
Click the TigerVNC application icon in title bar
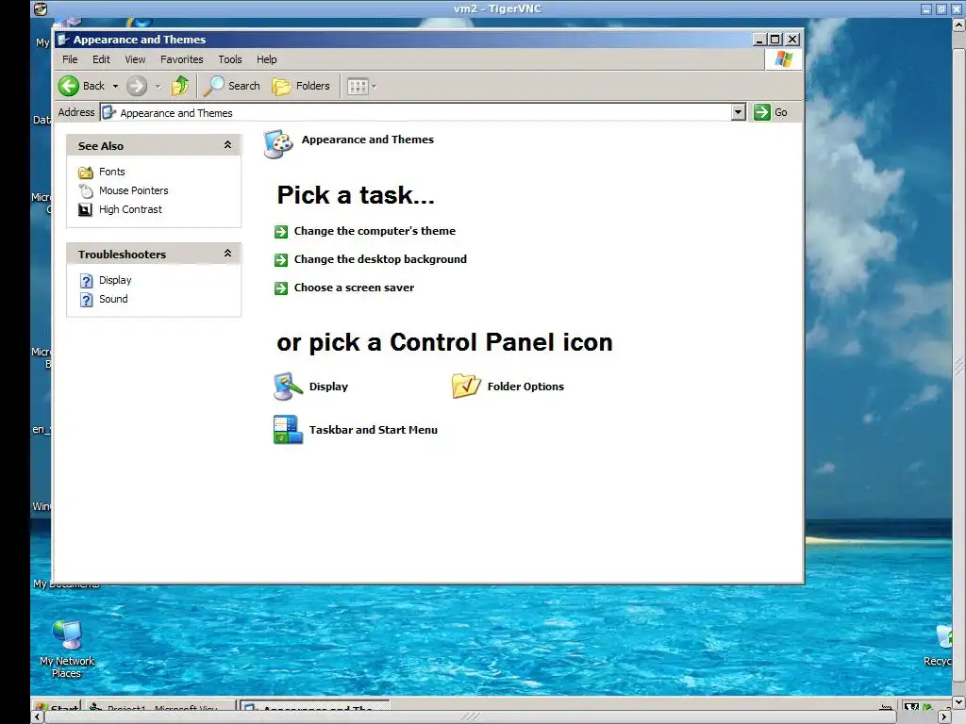(41, 8)
